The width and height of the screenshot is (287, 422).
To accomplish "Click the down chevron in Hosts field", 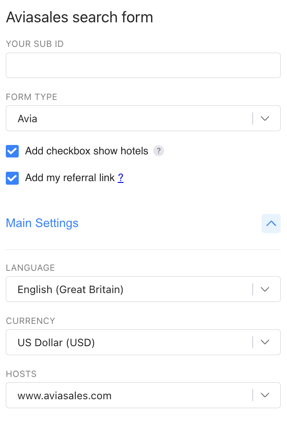I will coord(265,395).
